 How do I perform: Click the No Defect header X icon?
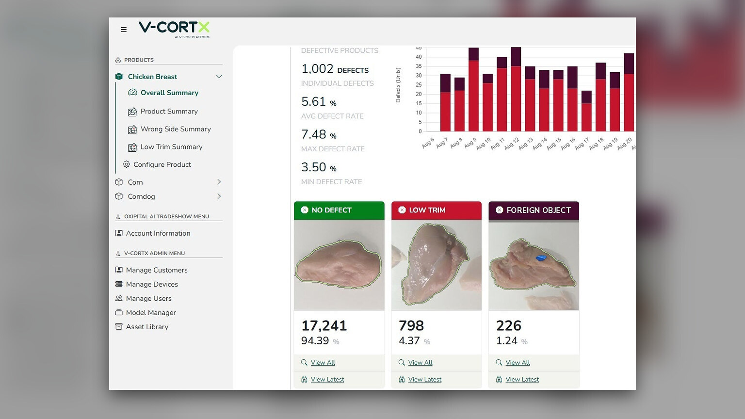[305, 210]
